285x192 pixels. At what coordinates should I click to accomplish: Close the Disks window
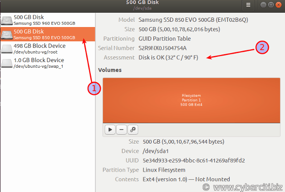(x=278, y=5)
